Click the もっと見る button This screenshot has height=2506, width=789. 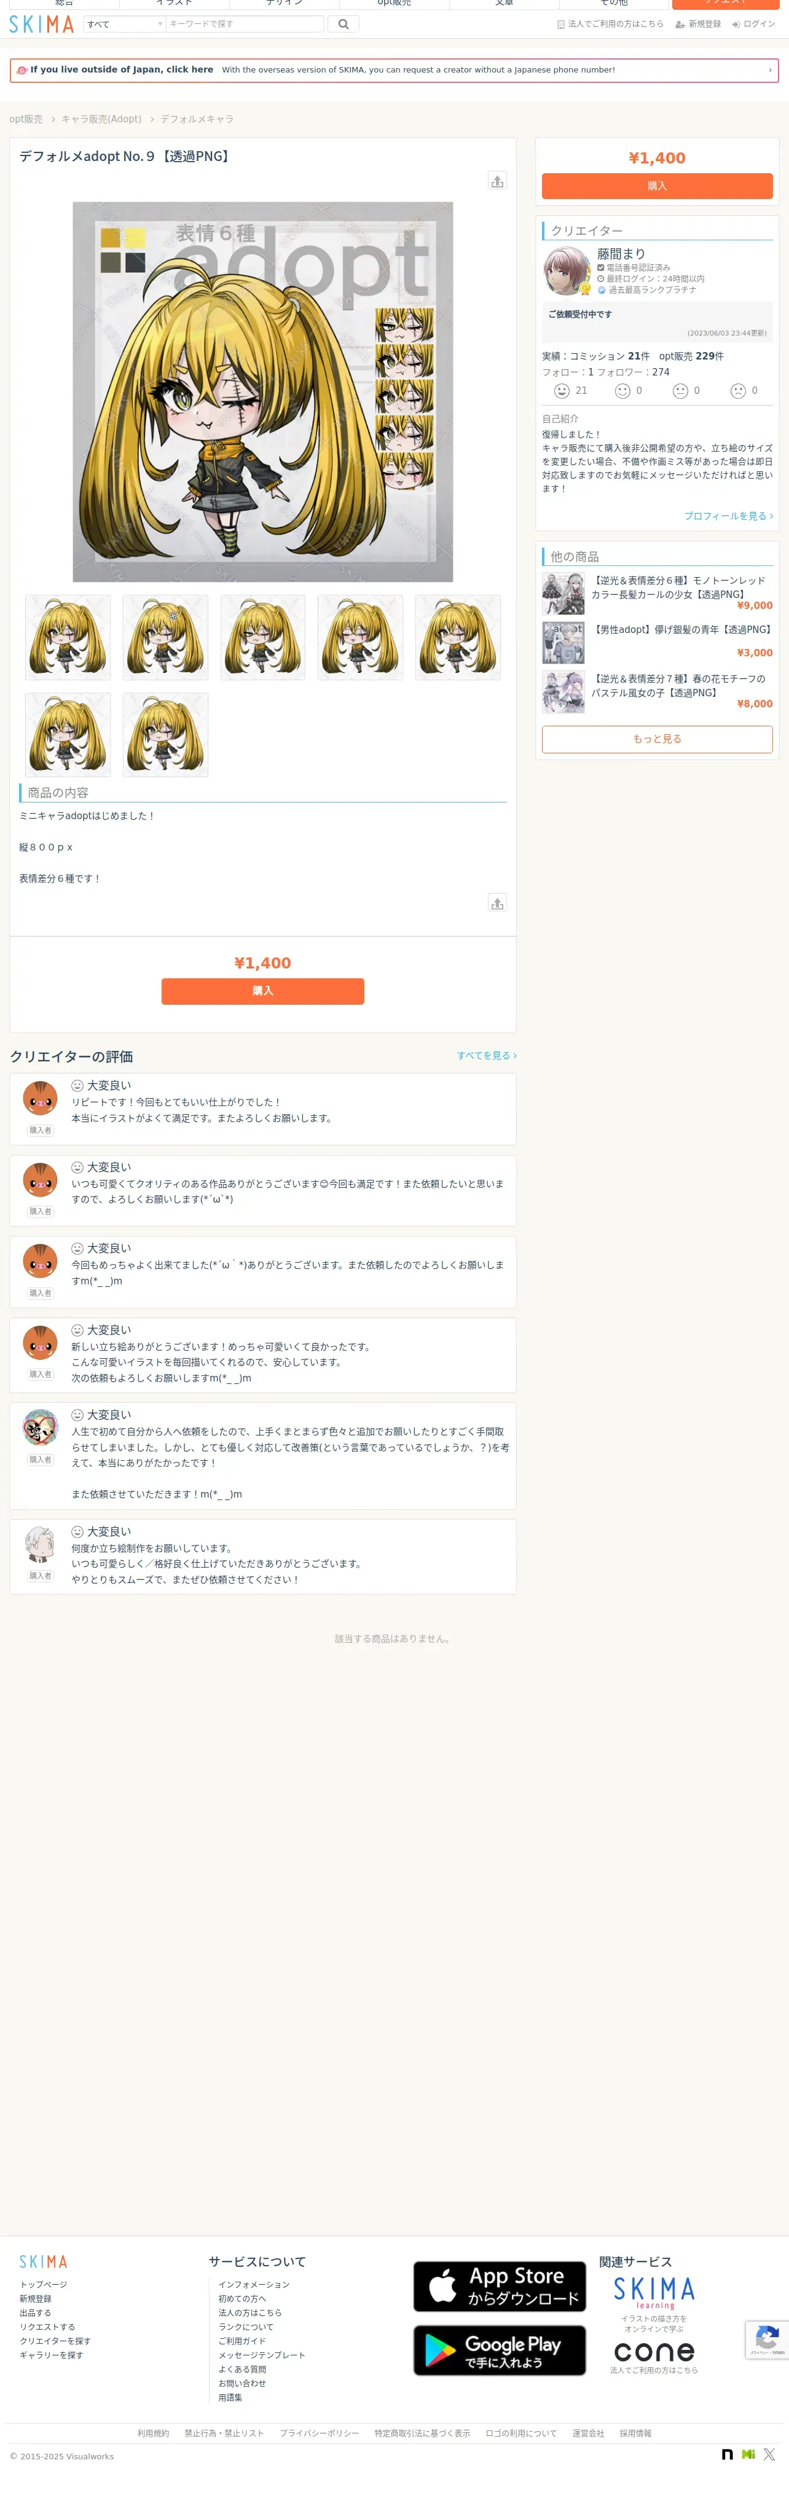657,739
